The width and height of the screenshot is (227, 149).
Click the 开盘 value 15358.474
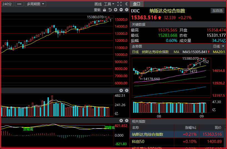(x=216, y=30)
